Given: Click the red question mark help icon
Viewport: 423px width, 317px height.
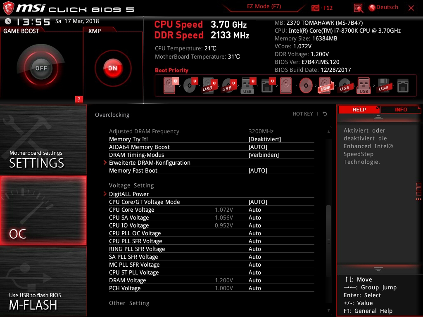Looking at the screenshot, I should [x=79, y=99].
